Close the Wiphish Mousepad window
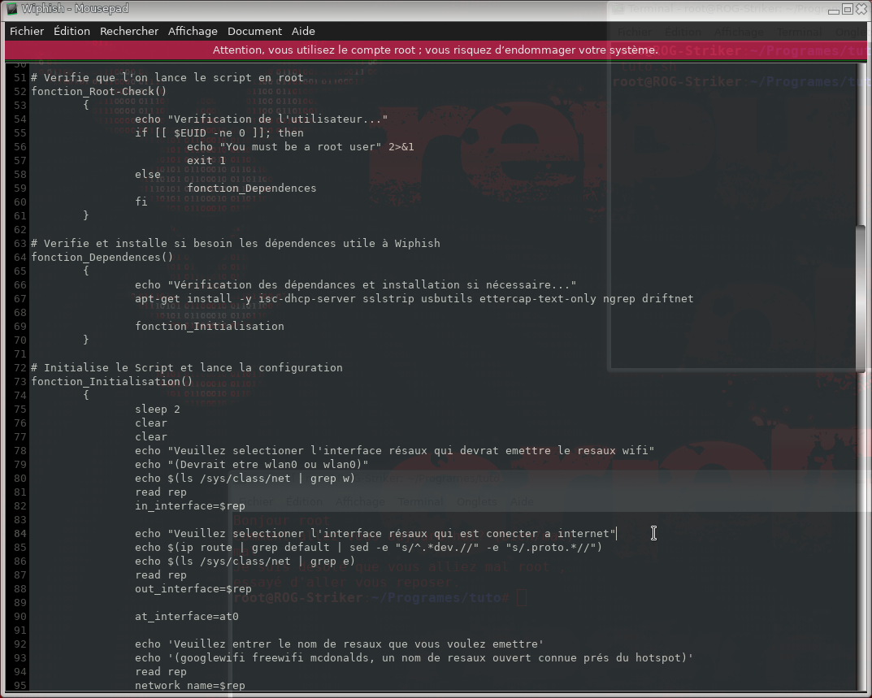This screenshot has width=872, height=698. tap(861, 10)
